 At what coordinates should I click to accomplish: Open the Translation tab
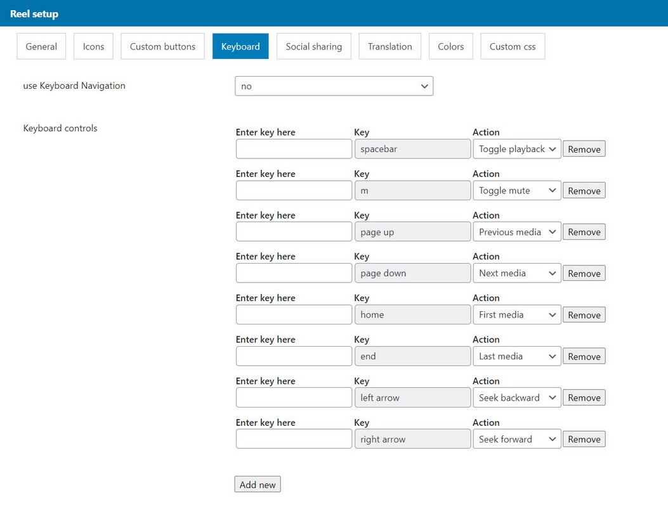click(390, 46)
